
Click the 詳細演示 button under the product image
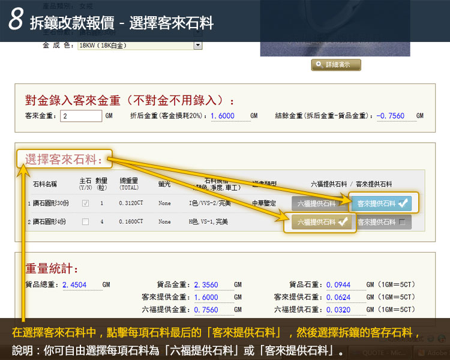(x=336, y=65)
